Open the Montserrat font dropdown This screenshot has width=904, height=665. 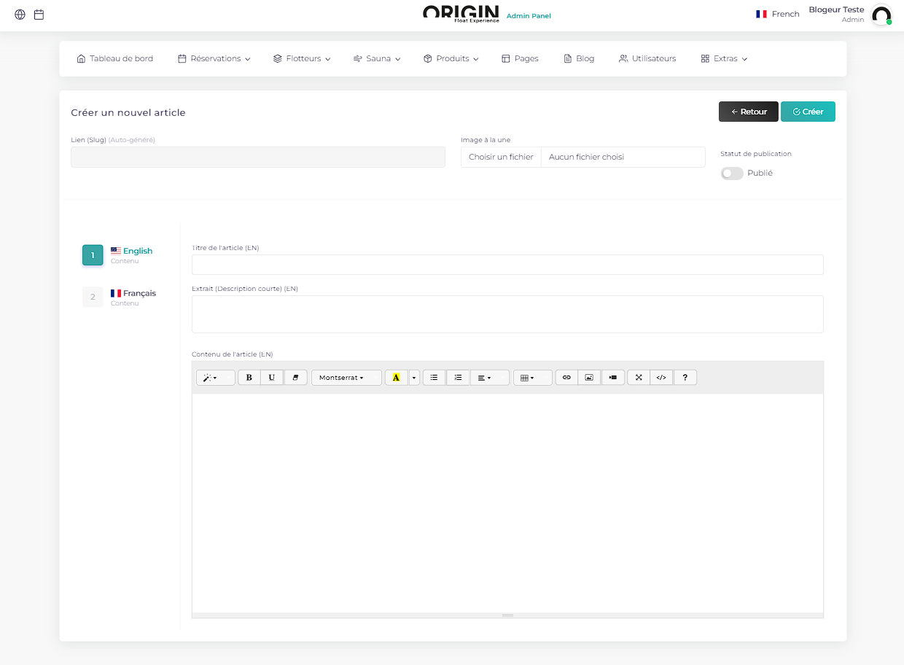[346, 378]
